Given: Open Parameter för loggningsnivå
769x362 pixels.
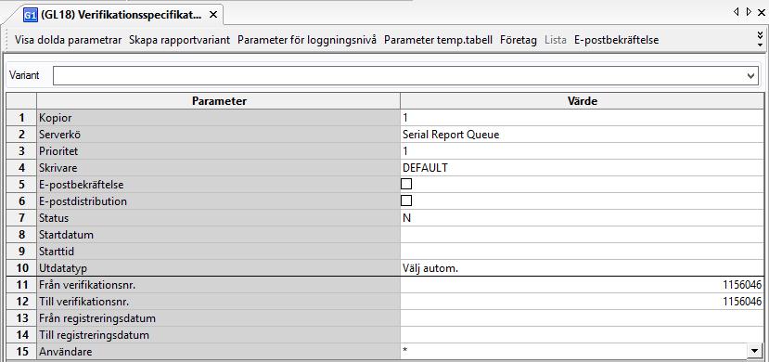Looking at the screenshot, I should (x=307, y=40).
